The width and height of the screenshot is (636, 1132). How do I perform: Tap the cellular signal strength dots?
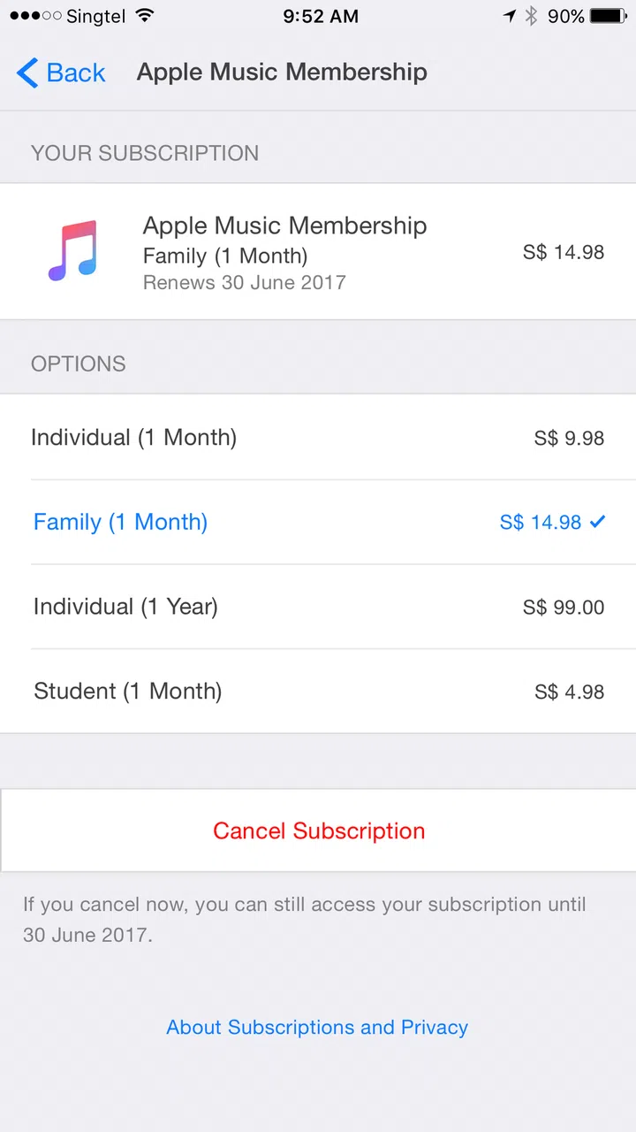(34, 16)
